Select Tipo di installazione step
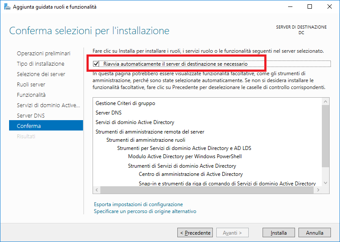The image size is (340, 242). coord(41,64)
